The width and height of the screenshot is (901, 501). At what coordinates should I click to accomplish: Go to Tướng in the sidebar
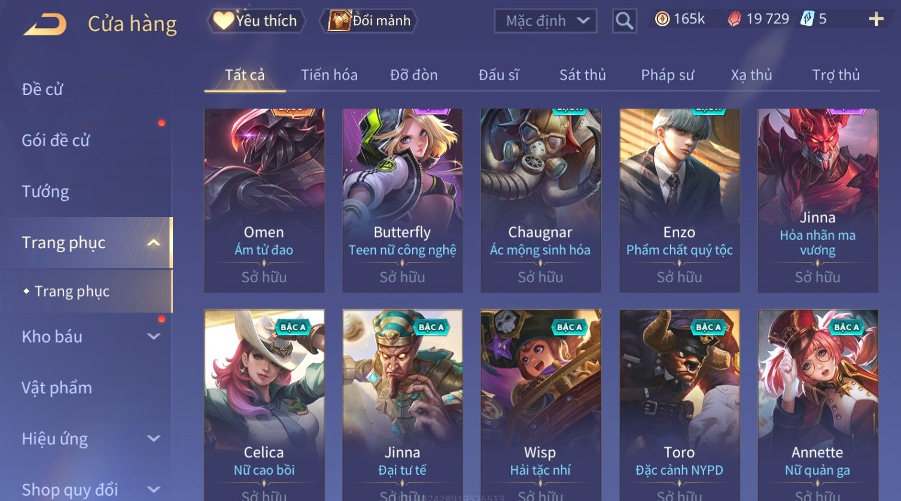45,191
